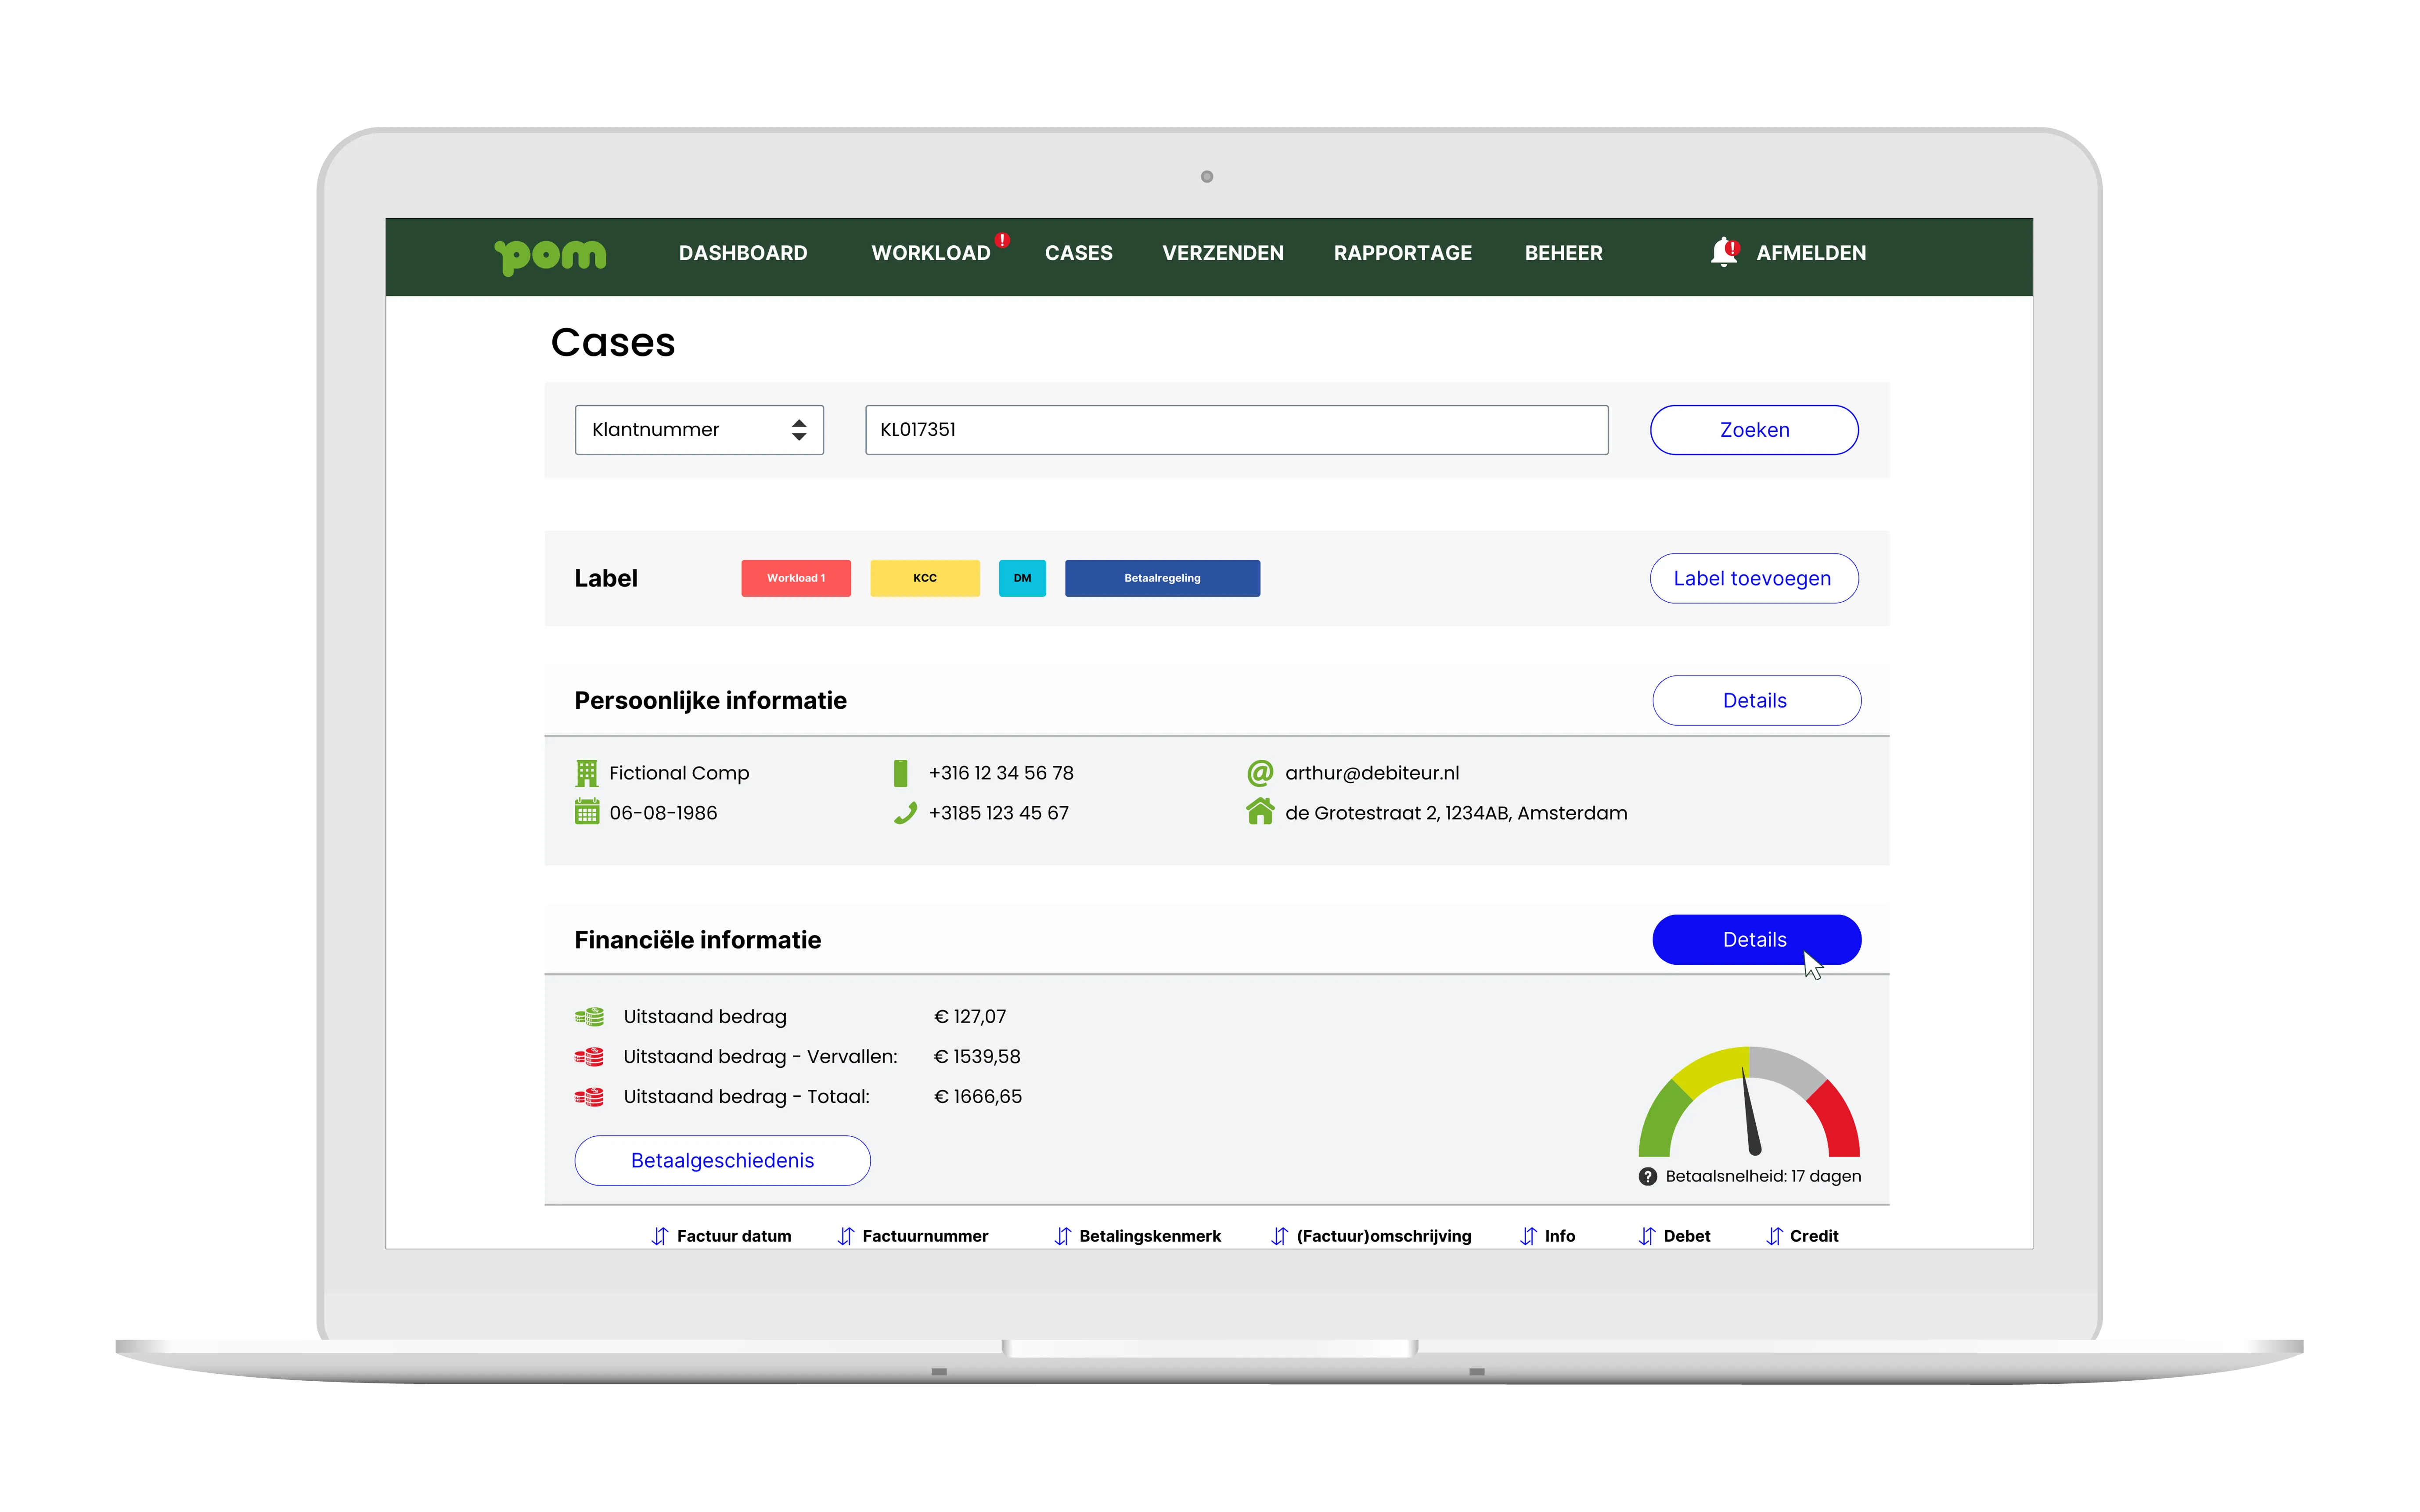Click the amount € 1539,58
This screenshot has height=1512, width=2420.
point(977,1057)
